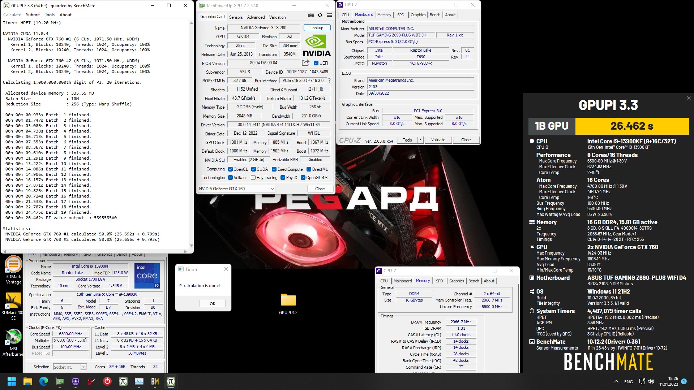Open BenchMate from the taskbar
694x390 pixels.
coord(155,381)
